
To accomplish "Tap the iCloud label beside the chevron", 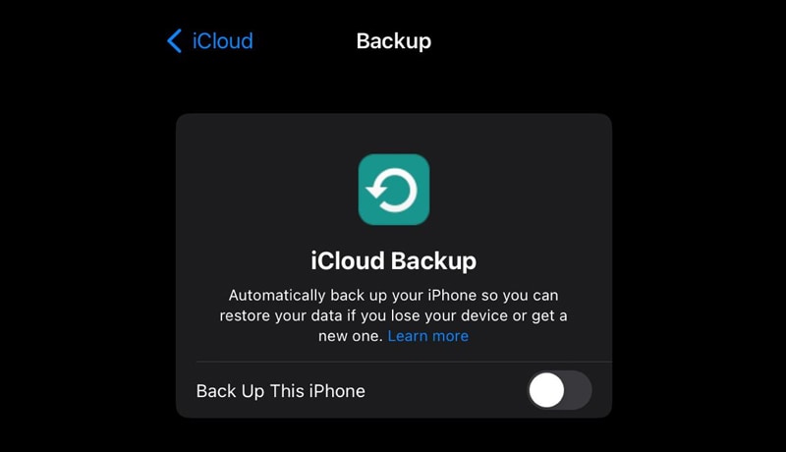I will 223,40.
